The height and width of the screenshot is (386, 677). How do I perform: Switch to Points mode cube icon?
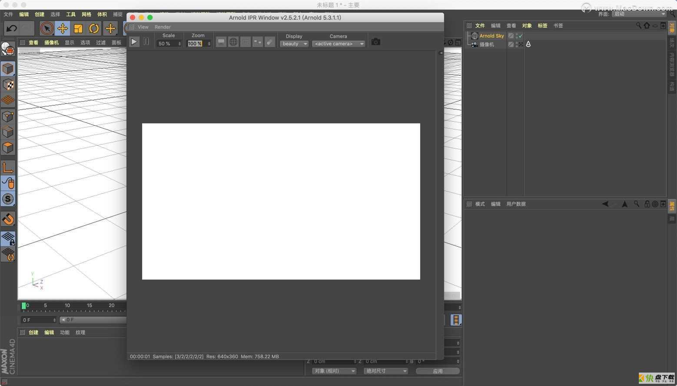[x=8, y=116]
